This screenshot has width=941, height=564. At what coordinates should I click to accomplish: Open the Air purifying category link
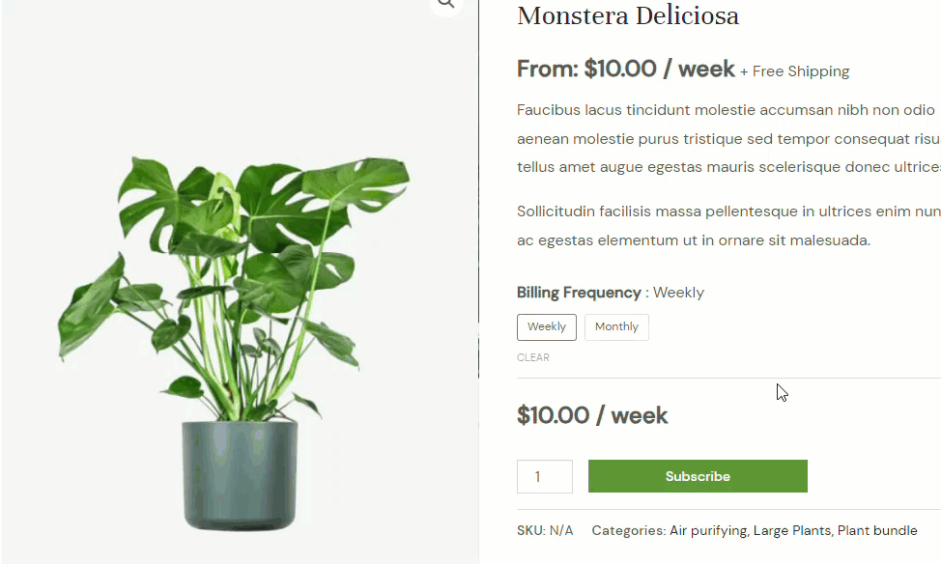click(707, 530)
